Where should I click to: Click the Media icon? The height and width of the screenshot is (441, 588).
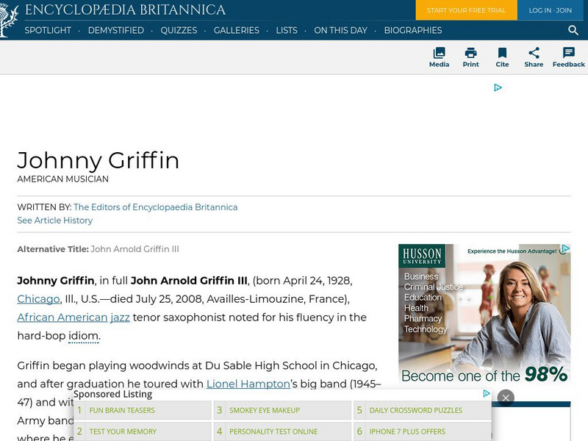pos(439,53)
